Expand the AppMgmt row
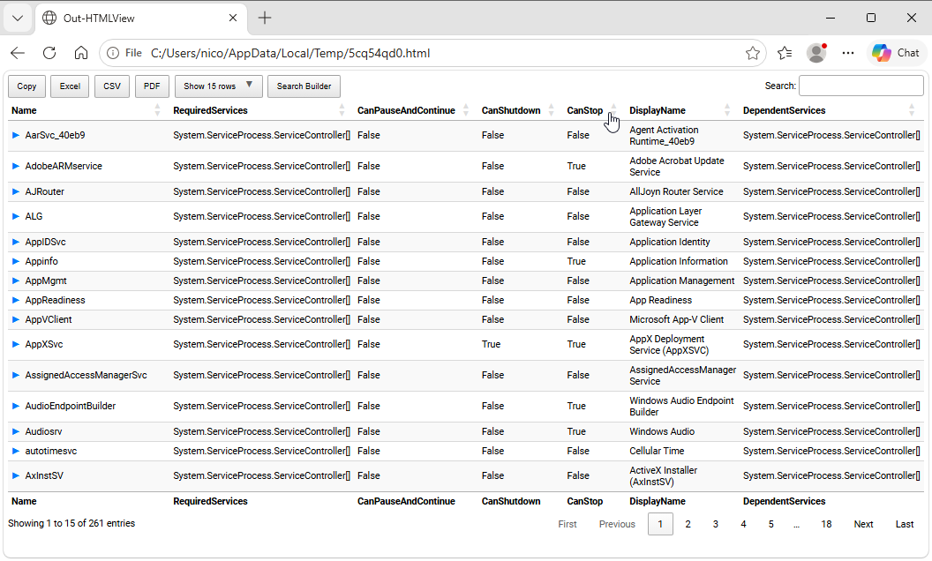 tap(16, 280)
